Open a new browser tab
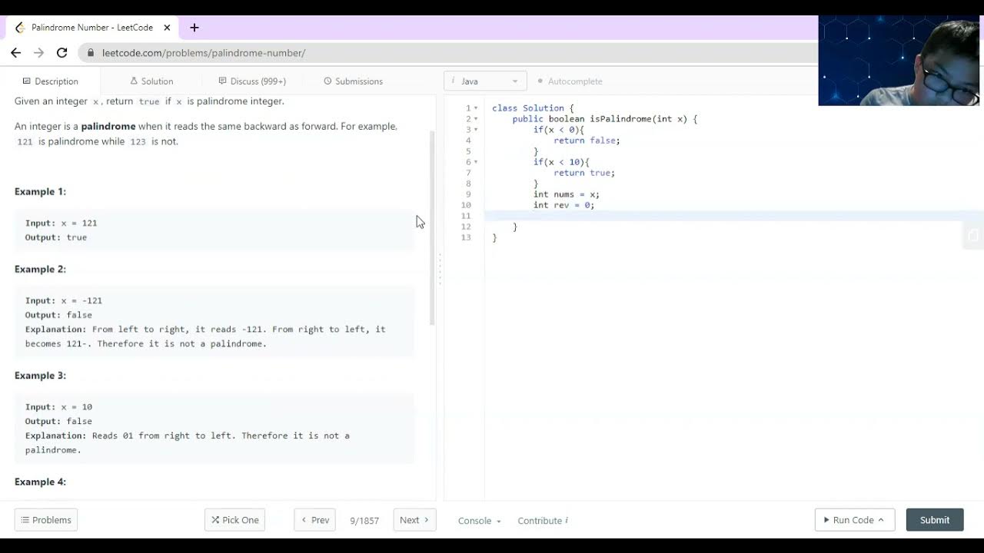984x553 pixels. pyautogui.click(x=194, y=28)
